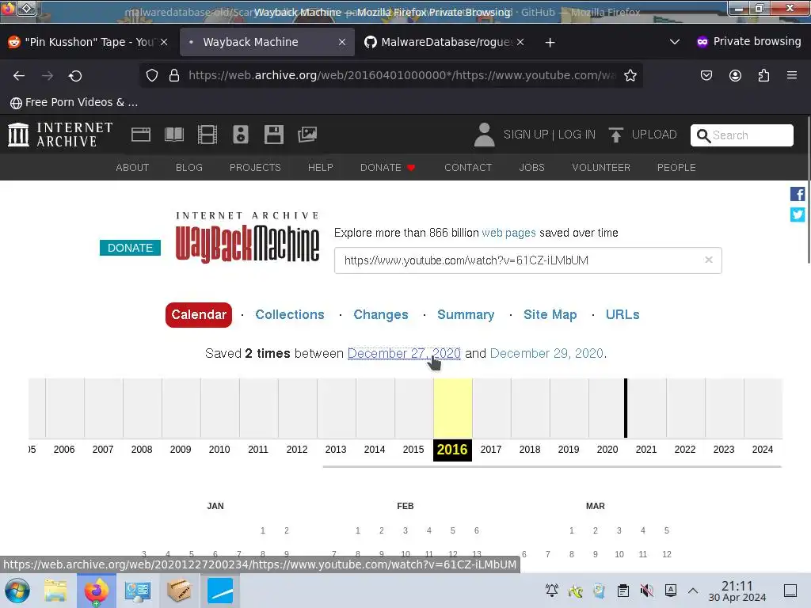Click the black capture bar in 2020

[x=626, y=408]
